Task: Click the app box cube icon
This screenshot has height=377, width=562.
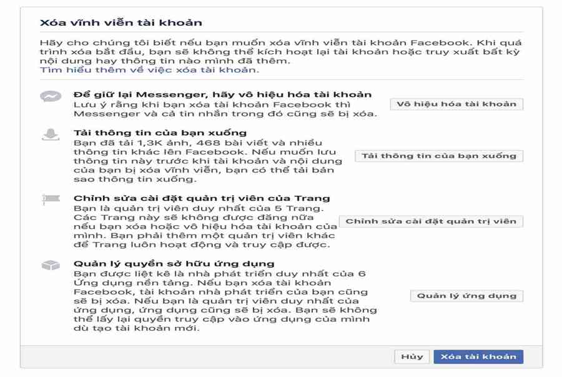Action: (51, 265)
